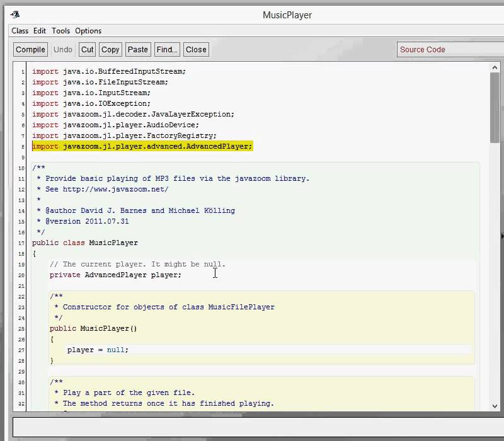This screenshot has height=441, width=504.
Task: Click line number 25 in the gutter
Action: tap(21, 329)
